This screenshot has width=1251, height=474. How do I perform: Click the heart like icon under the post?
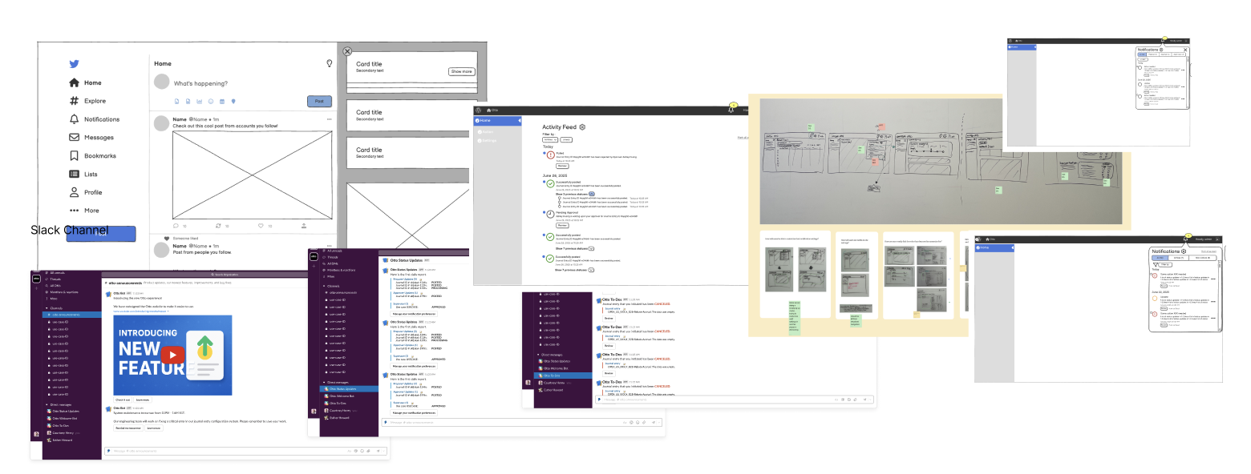[261, 226]
